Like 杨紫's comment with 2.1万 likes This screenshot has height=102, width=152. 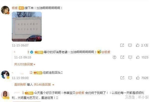pos(138,45)
